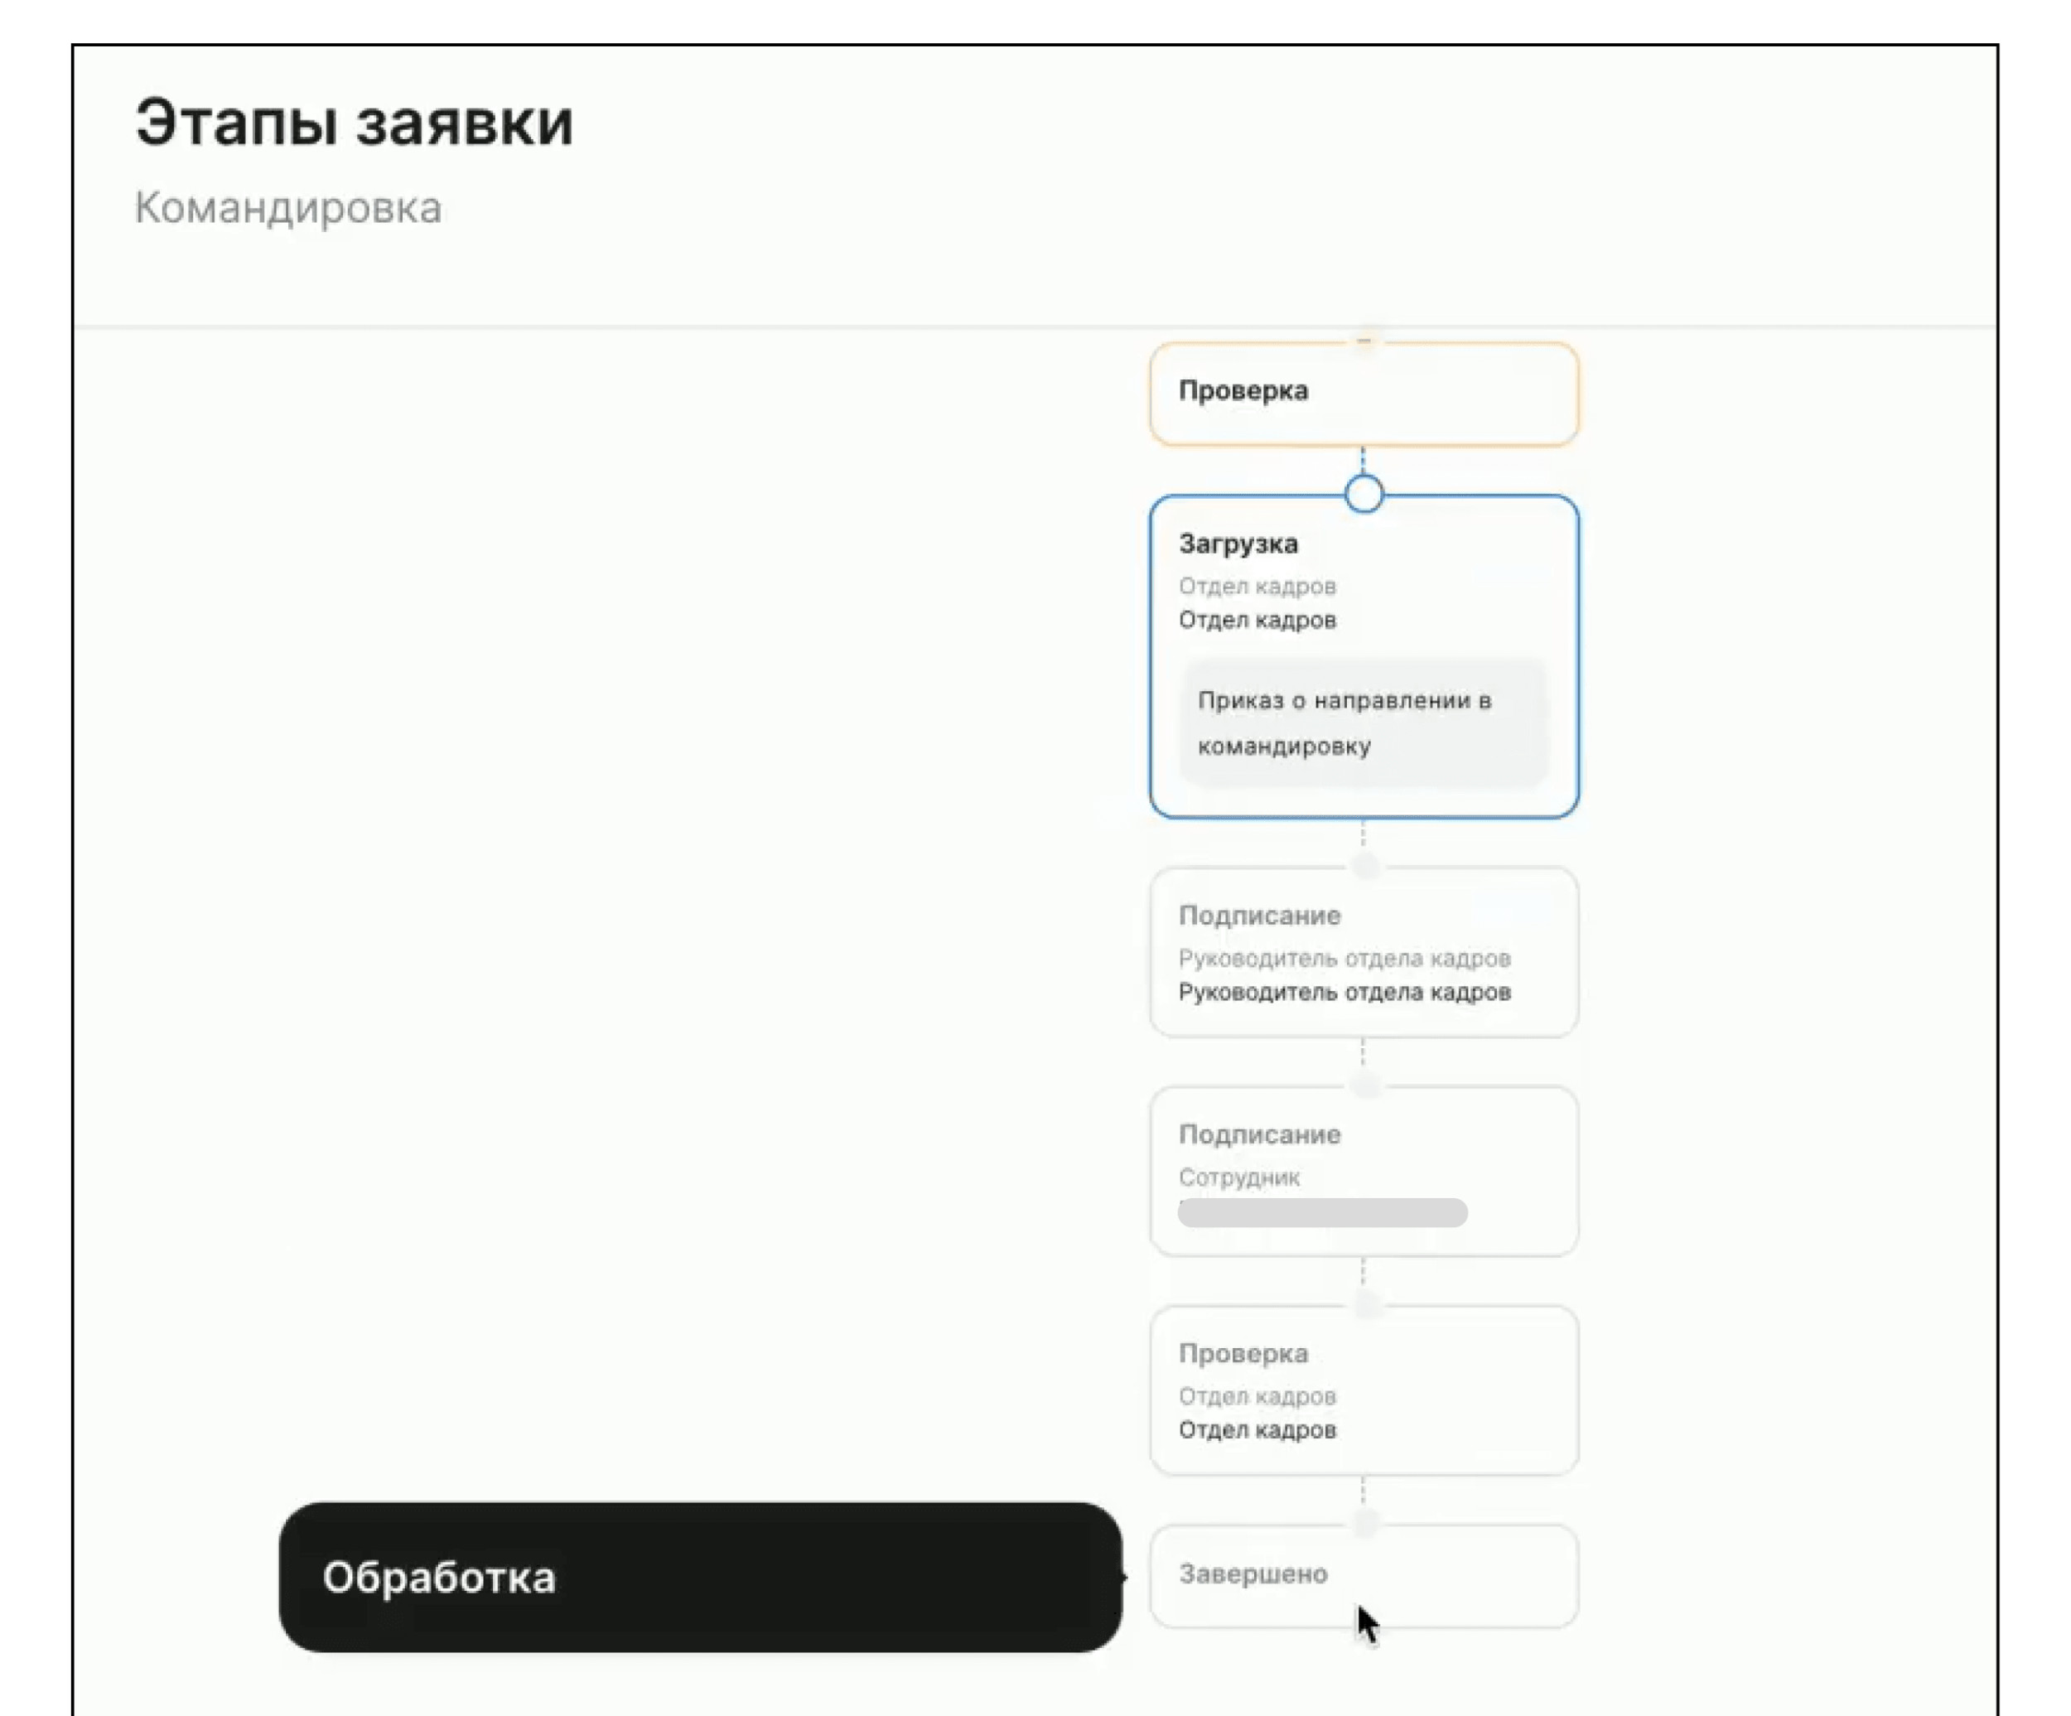This screenshot has width=2071, height=1716.
Task: Click dashed connector between Проверка and Загрузка
Action: 1363,461
